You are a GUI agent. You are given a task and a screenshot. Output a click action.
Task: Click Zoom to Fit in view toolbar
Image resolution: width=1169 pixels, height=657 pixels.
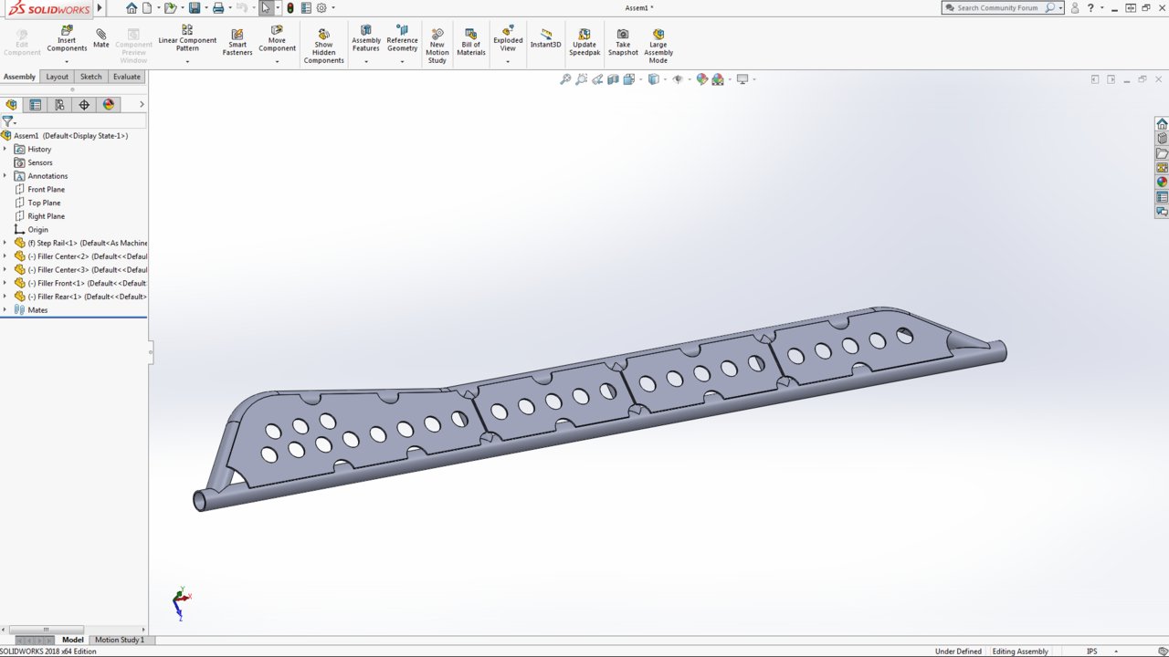(x=565, y=79)
